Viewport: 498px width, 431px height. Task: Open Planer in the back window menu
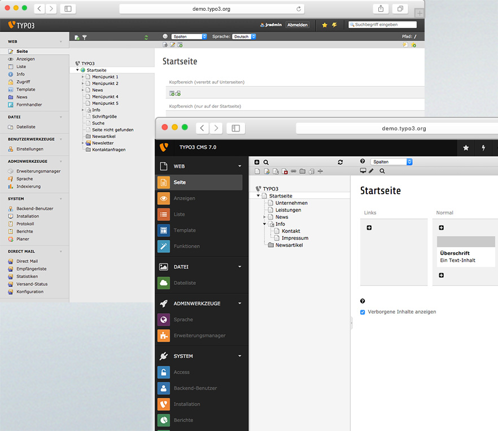[23, 239]
